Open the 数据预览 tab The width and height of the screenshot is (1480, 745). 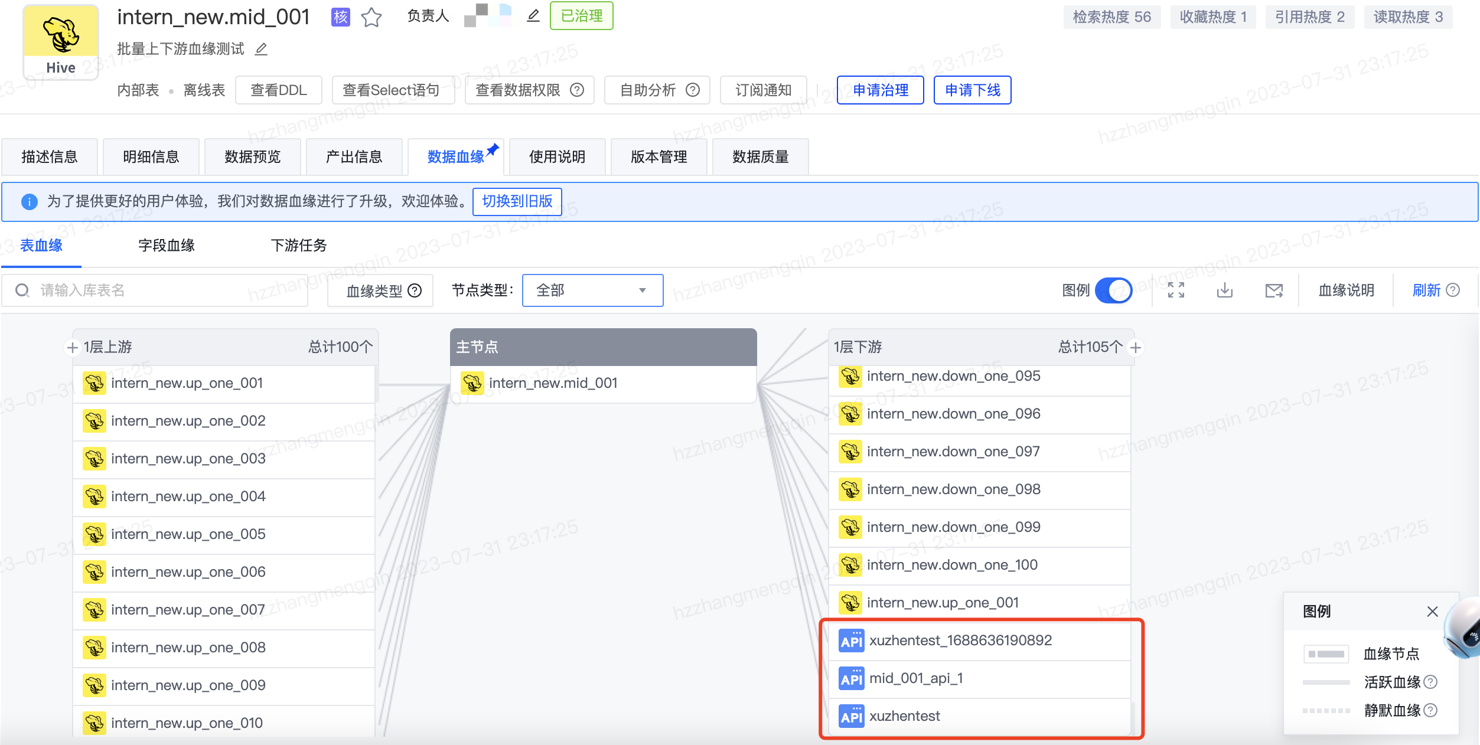pos(253,157)
